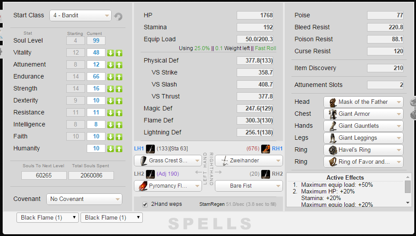The image size is (416, 236).
Task: Click the LH1 weapon slot icon
Action: (x=150, y=148)
